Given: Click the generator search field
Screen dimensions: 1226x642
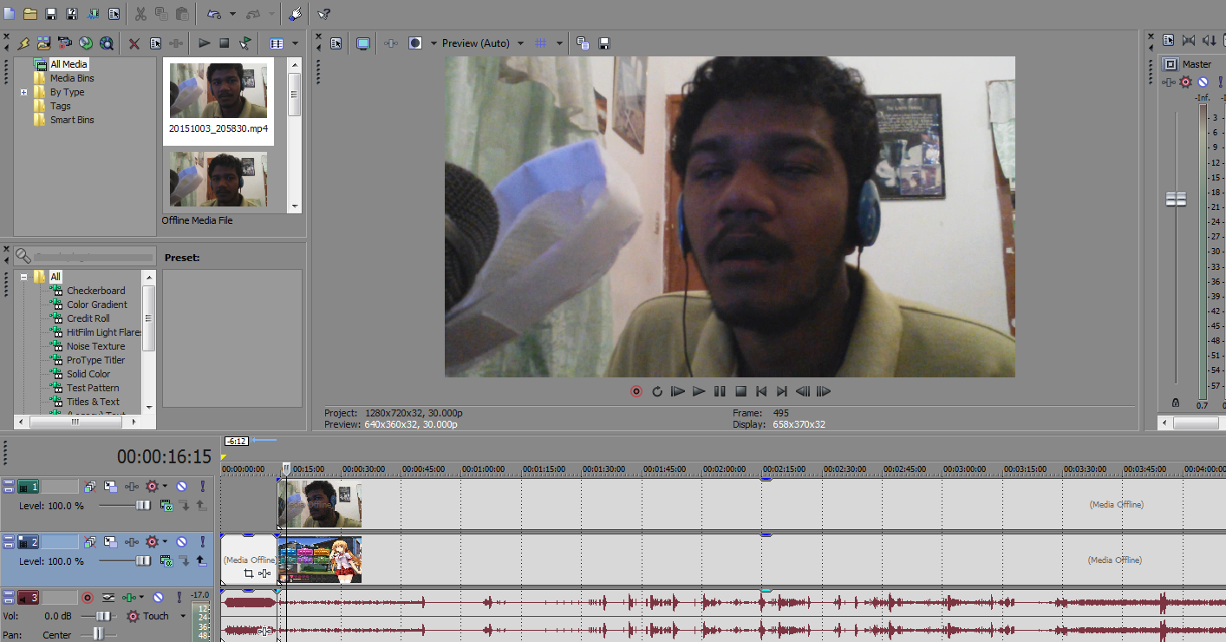Looking at the screenshot, I should coord(94,257).
